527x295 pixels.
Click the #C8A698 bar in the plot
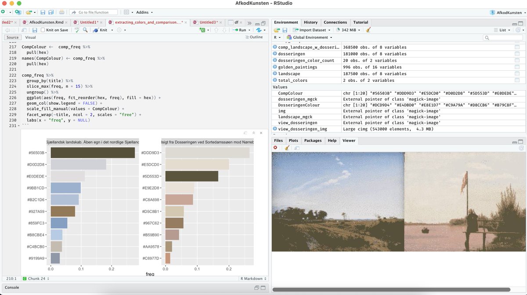coord(179,200)
